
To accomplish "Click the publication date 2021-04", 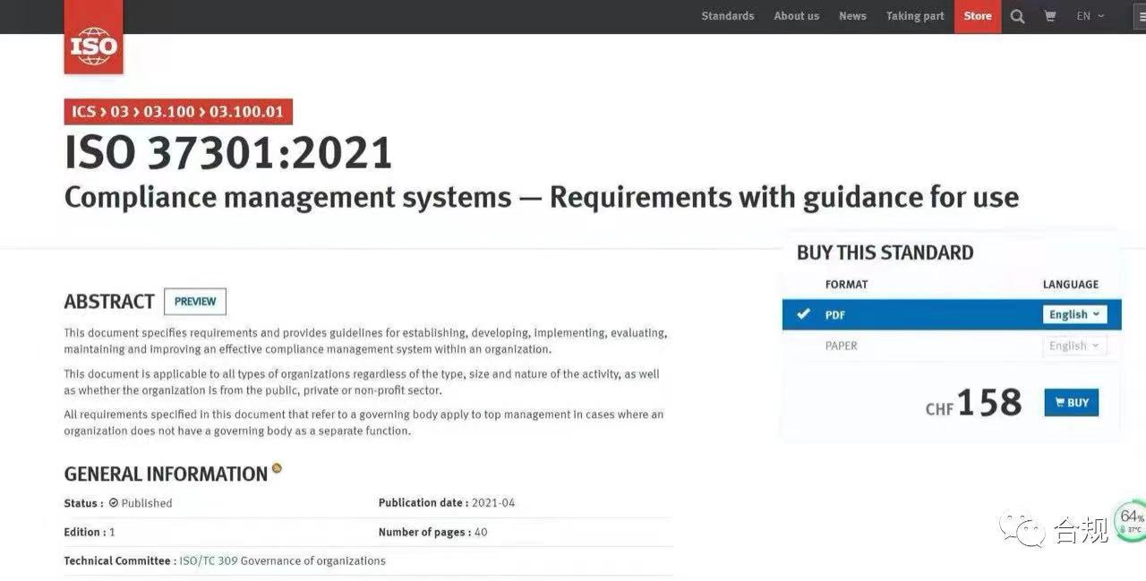I will click(493, 503).
